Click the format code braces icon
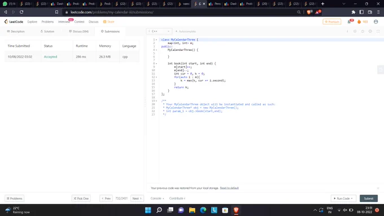The image size is (384, 216). pyautogui.click(x=355, y=32)
